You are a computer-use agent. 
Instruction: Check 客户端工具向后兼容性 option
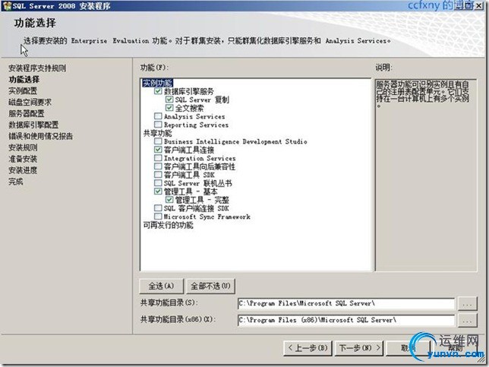click(158, 166)
